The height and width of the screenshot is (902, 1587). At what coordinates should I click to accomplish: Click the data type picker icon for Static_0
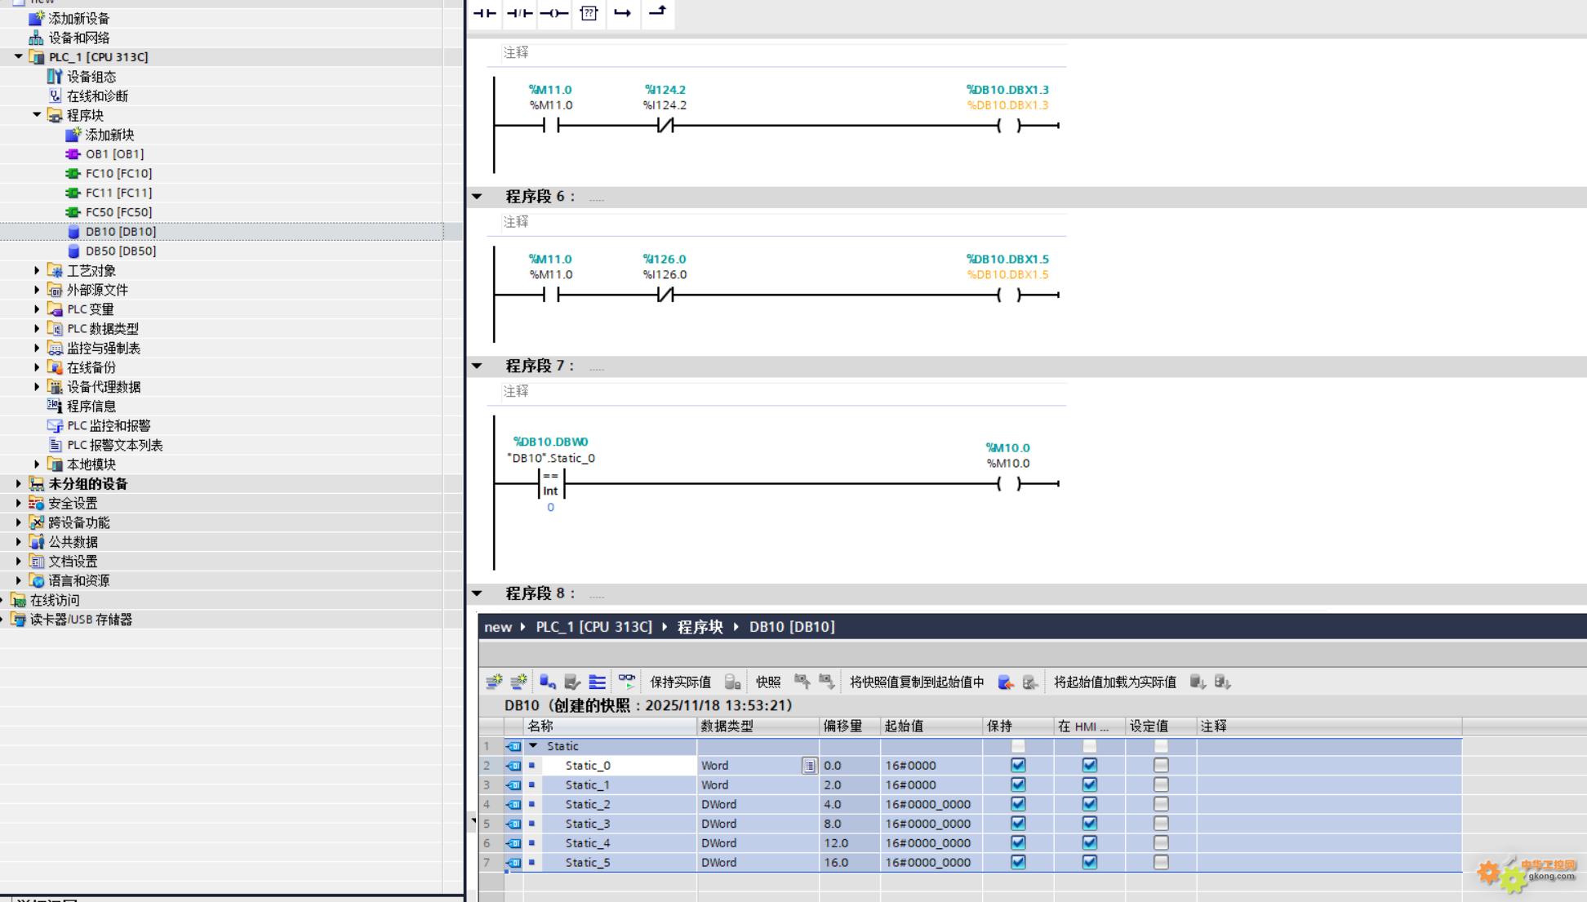(808, 766)
